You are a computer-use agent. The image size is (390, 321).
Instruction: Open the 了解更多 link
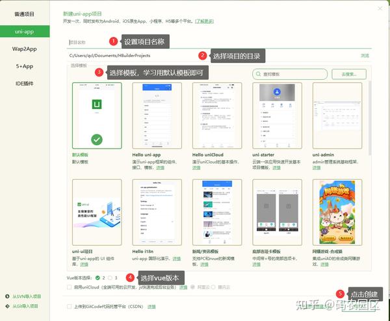coord(204,21)
